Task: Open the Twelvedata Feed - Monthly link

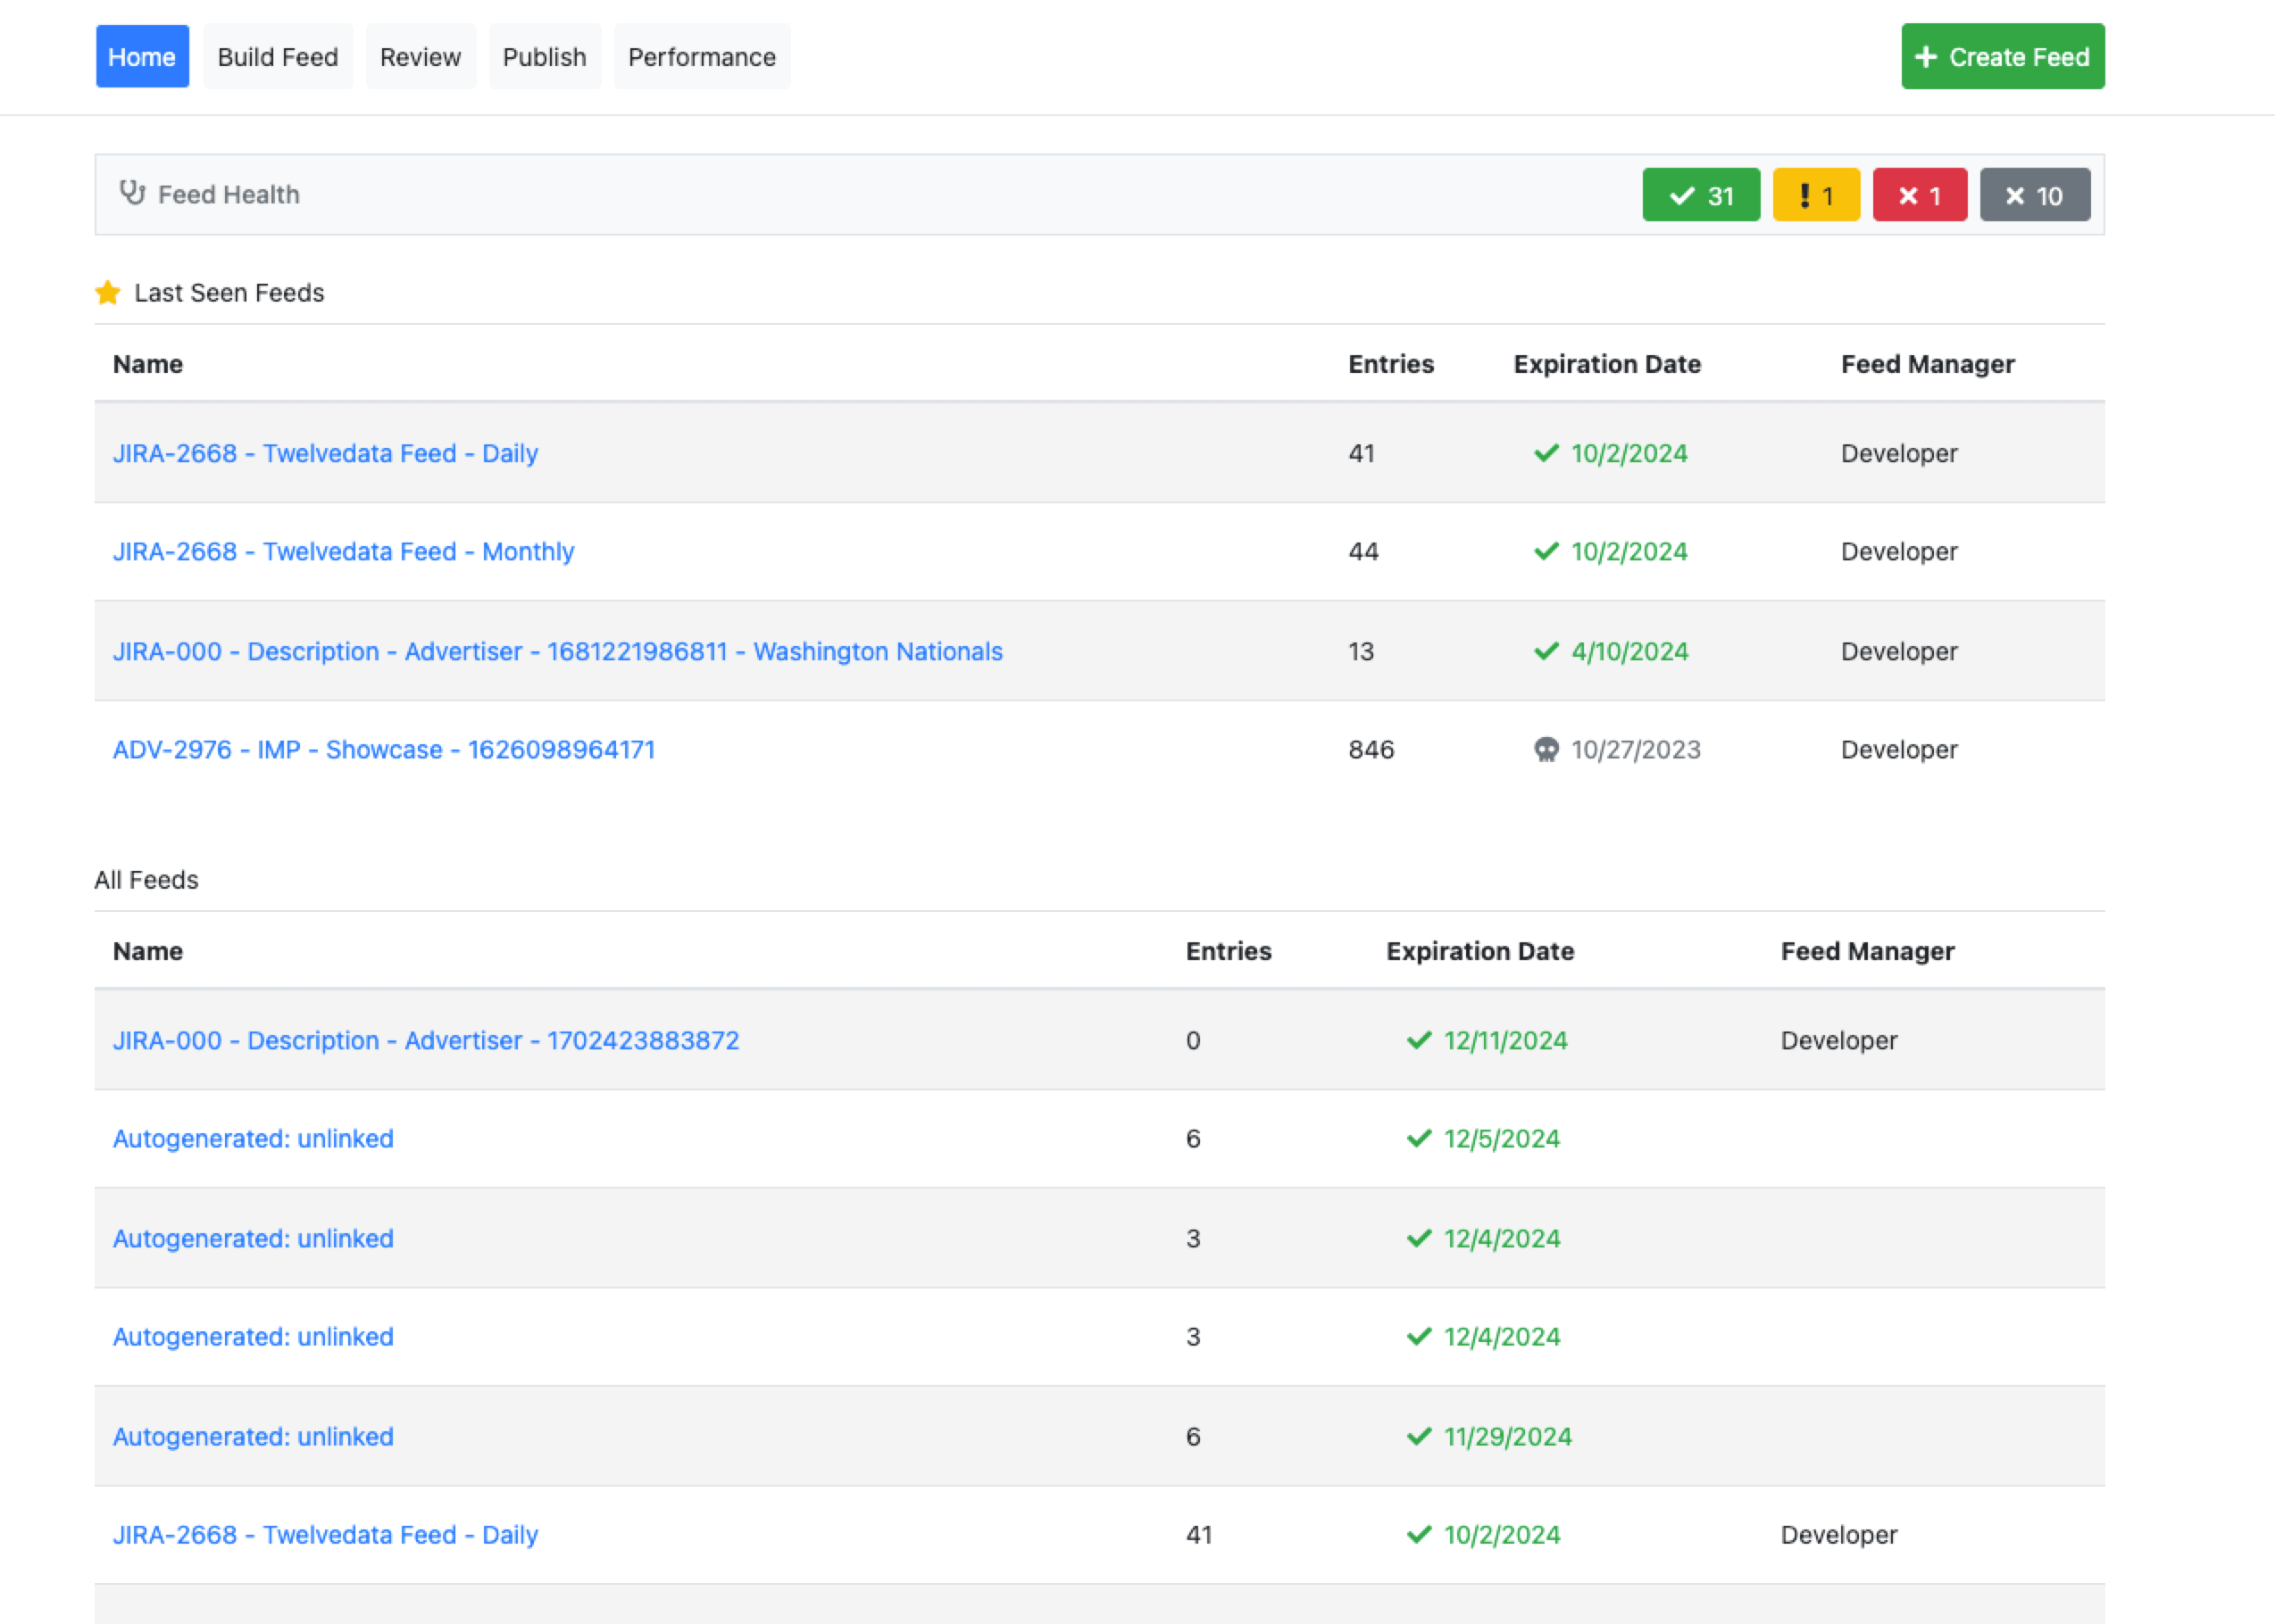Action: pos(343,552)
